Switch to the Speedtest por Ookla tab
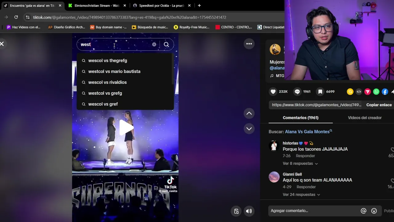Viewport: 394px width, 222px height. click(x=161, y=6)
